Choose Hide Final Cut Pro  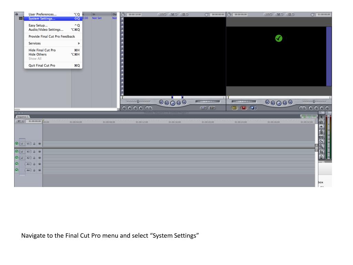(x=53, y=50)
